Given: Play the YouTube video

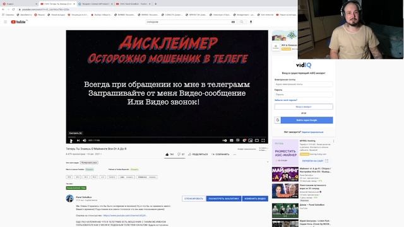Looking at the screenshot, I should pyautogui.click(x=71, y=141).
